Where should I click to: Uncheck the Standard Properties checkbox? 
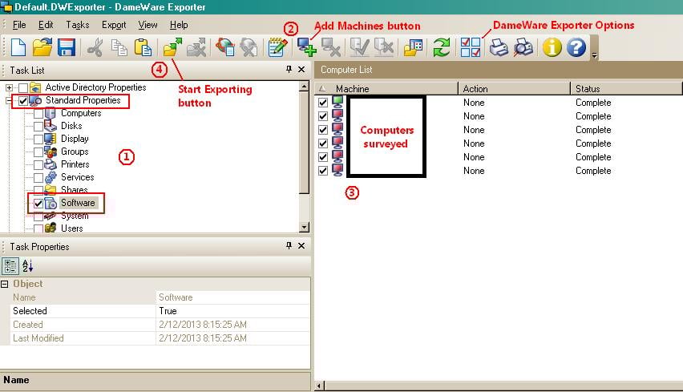(23, 101)
